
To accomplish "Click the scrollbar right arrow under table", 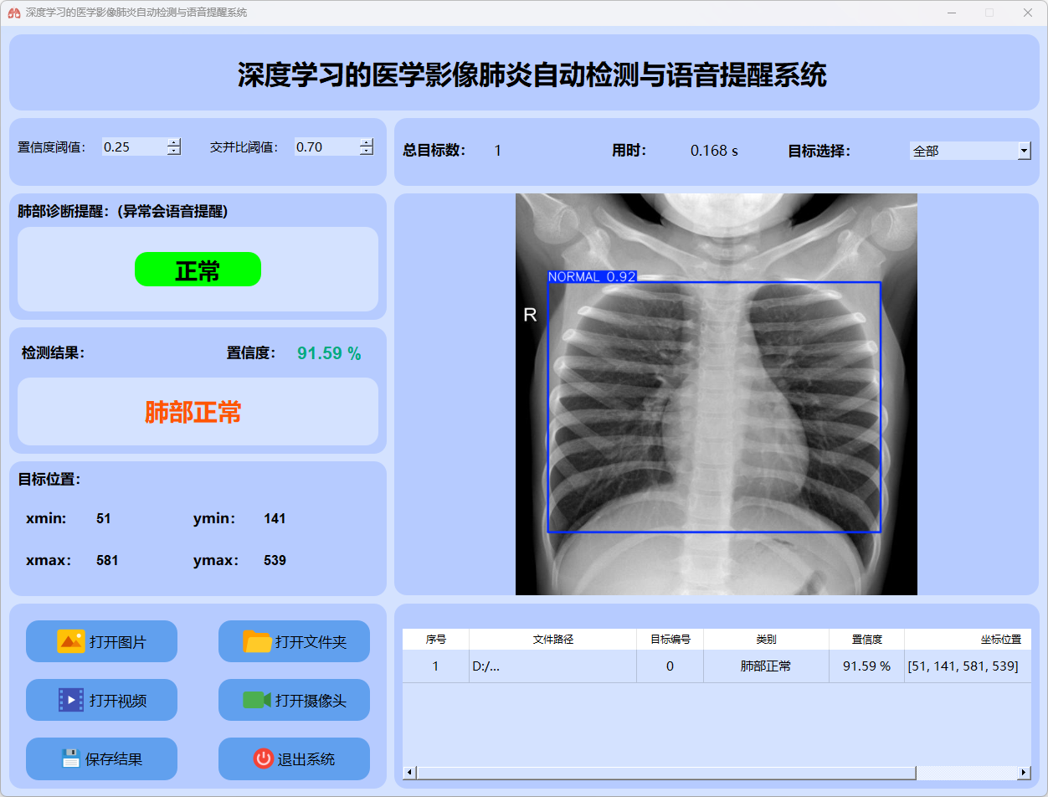I will point(1024,773).
